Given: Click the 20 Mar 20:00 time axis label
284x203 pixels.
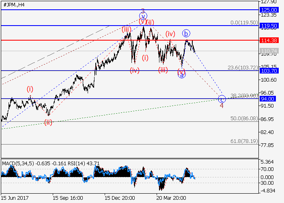Looking at the screenshot, I should point(172,198).
